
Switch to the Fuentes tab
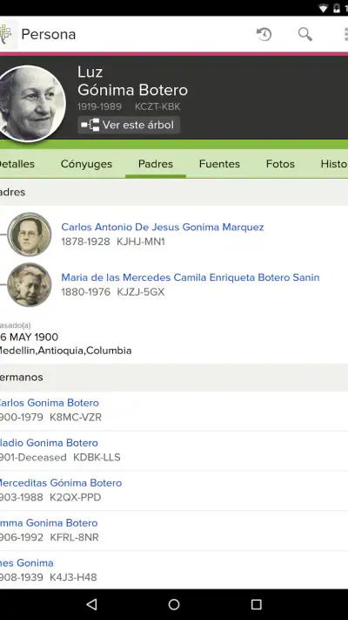click(x=219, y=164)
